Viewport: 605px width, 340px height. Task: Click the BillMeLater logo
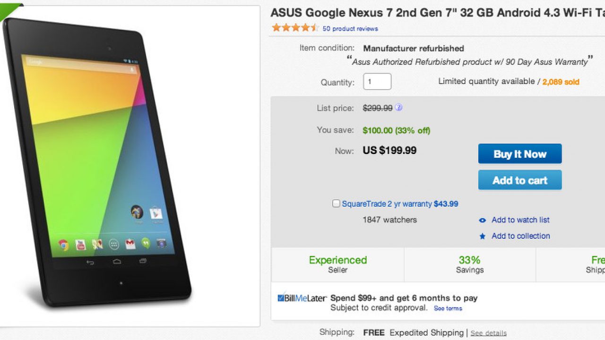tap(302, 298)
